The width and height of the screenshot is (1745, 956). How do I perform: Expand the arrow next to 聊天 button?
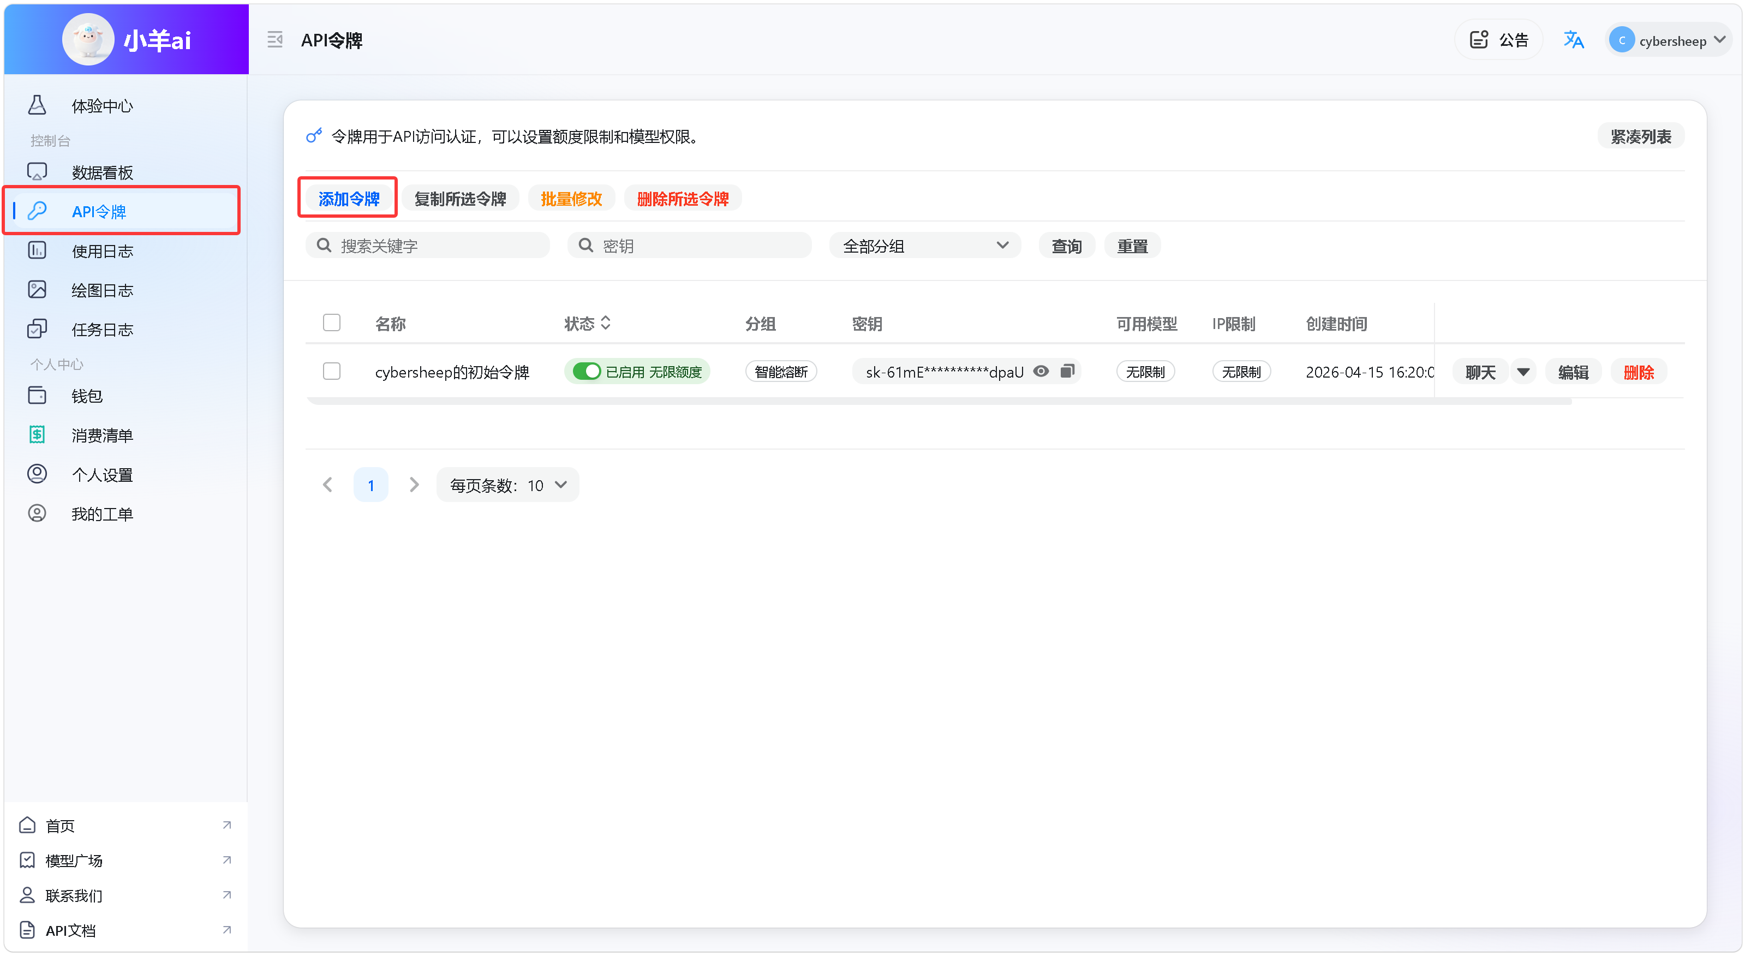(x=1523, y=371)
